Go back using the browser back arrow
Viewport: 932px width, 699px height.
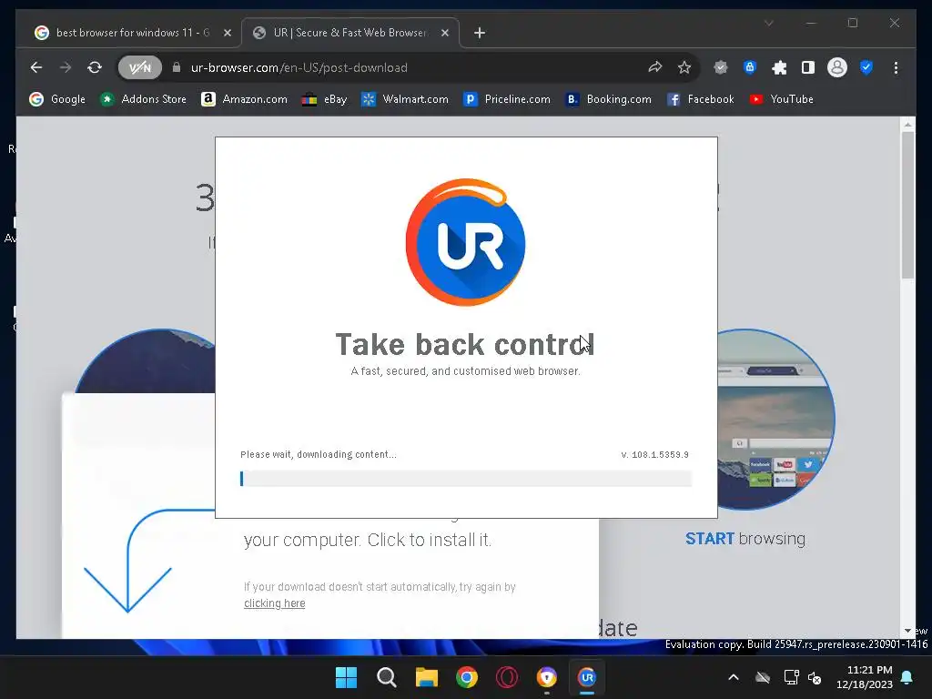(x=36, y=67)
